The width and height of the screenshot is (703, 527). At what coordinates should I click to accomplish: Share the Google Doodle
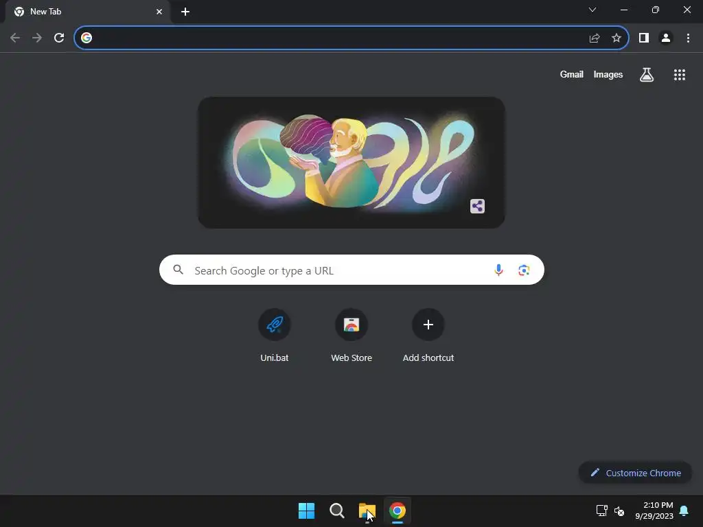point(478,206)
